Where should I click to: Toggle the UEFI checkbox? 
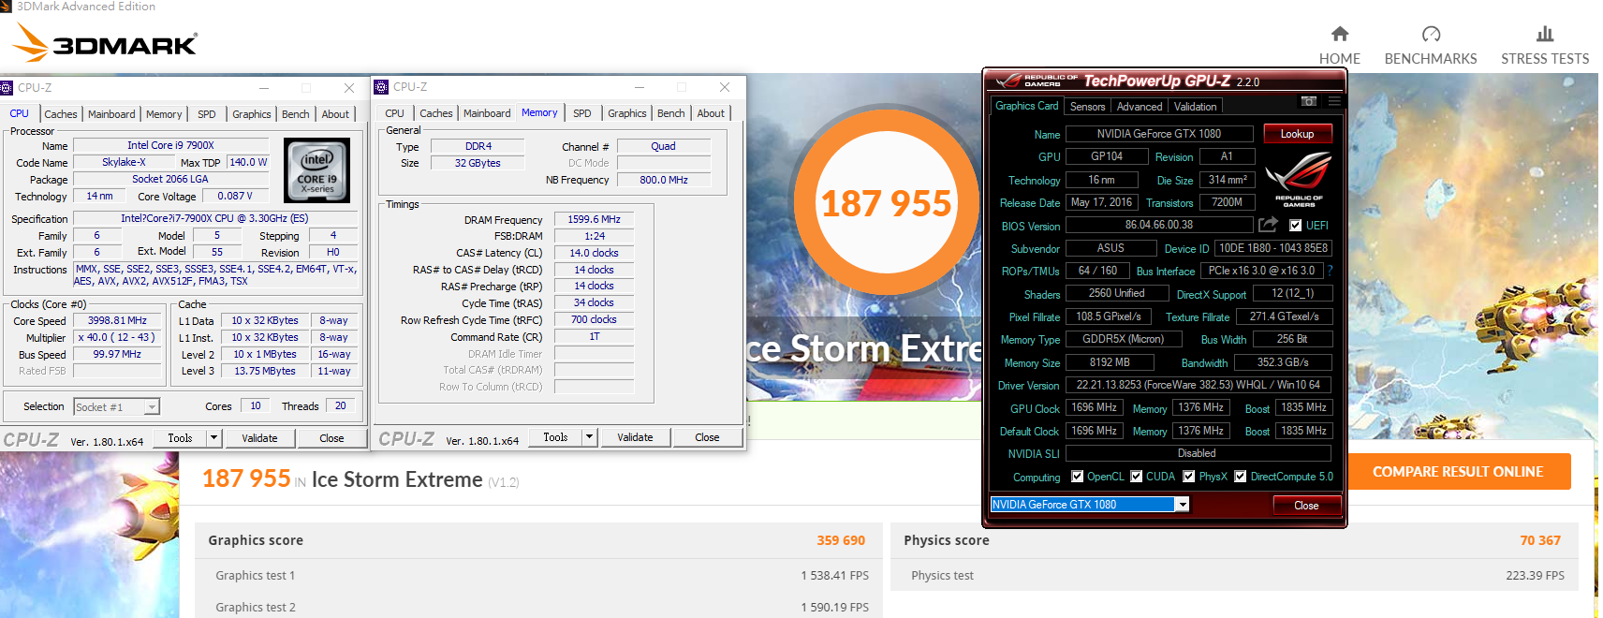point(1296,226)
